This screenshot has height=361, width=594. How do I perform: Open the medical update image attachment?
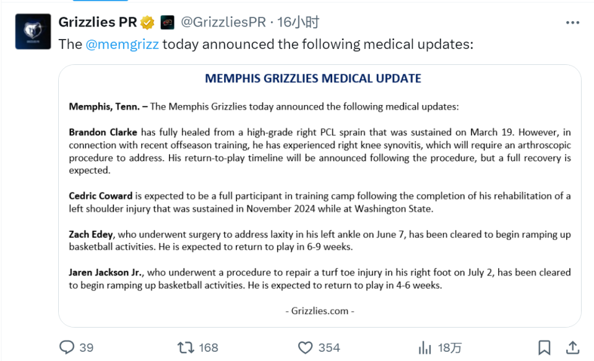click(x=320, y=195)
